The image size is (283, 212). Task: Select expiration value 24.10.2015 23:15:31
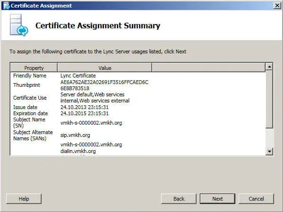click(85, 113)
